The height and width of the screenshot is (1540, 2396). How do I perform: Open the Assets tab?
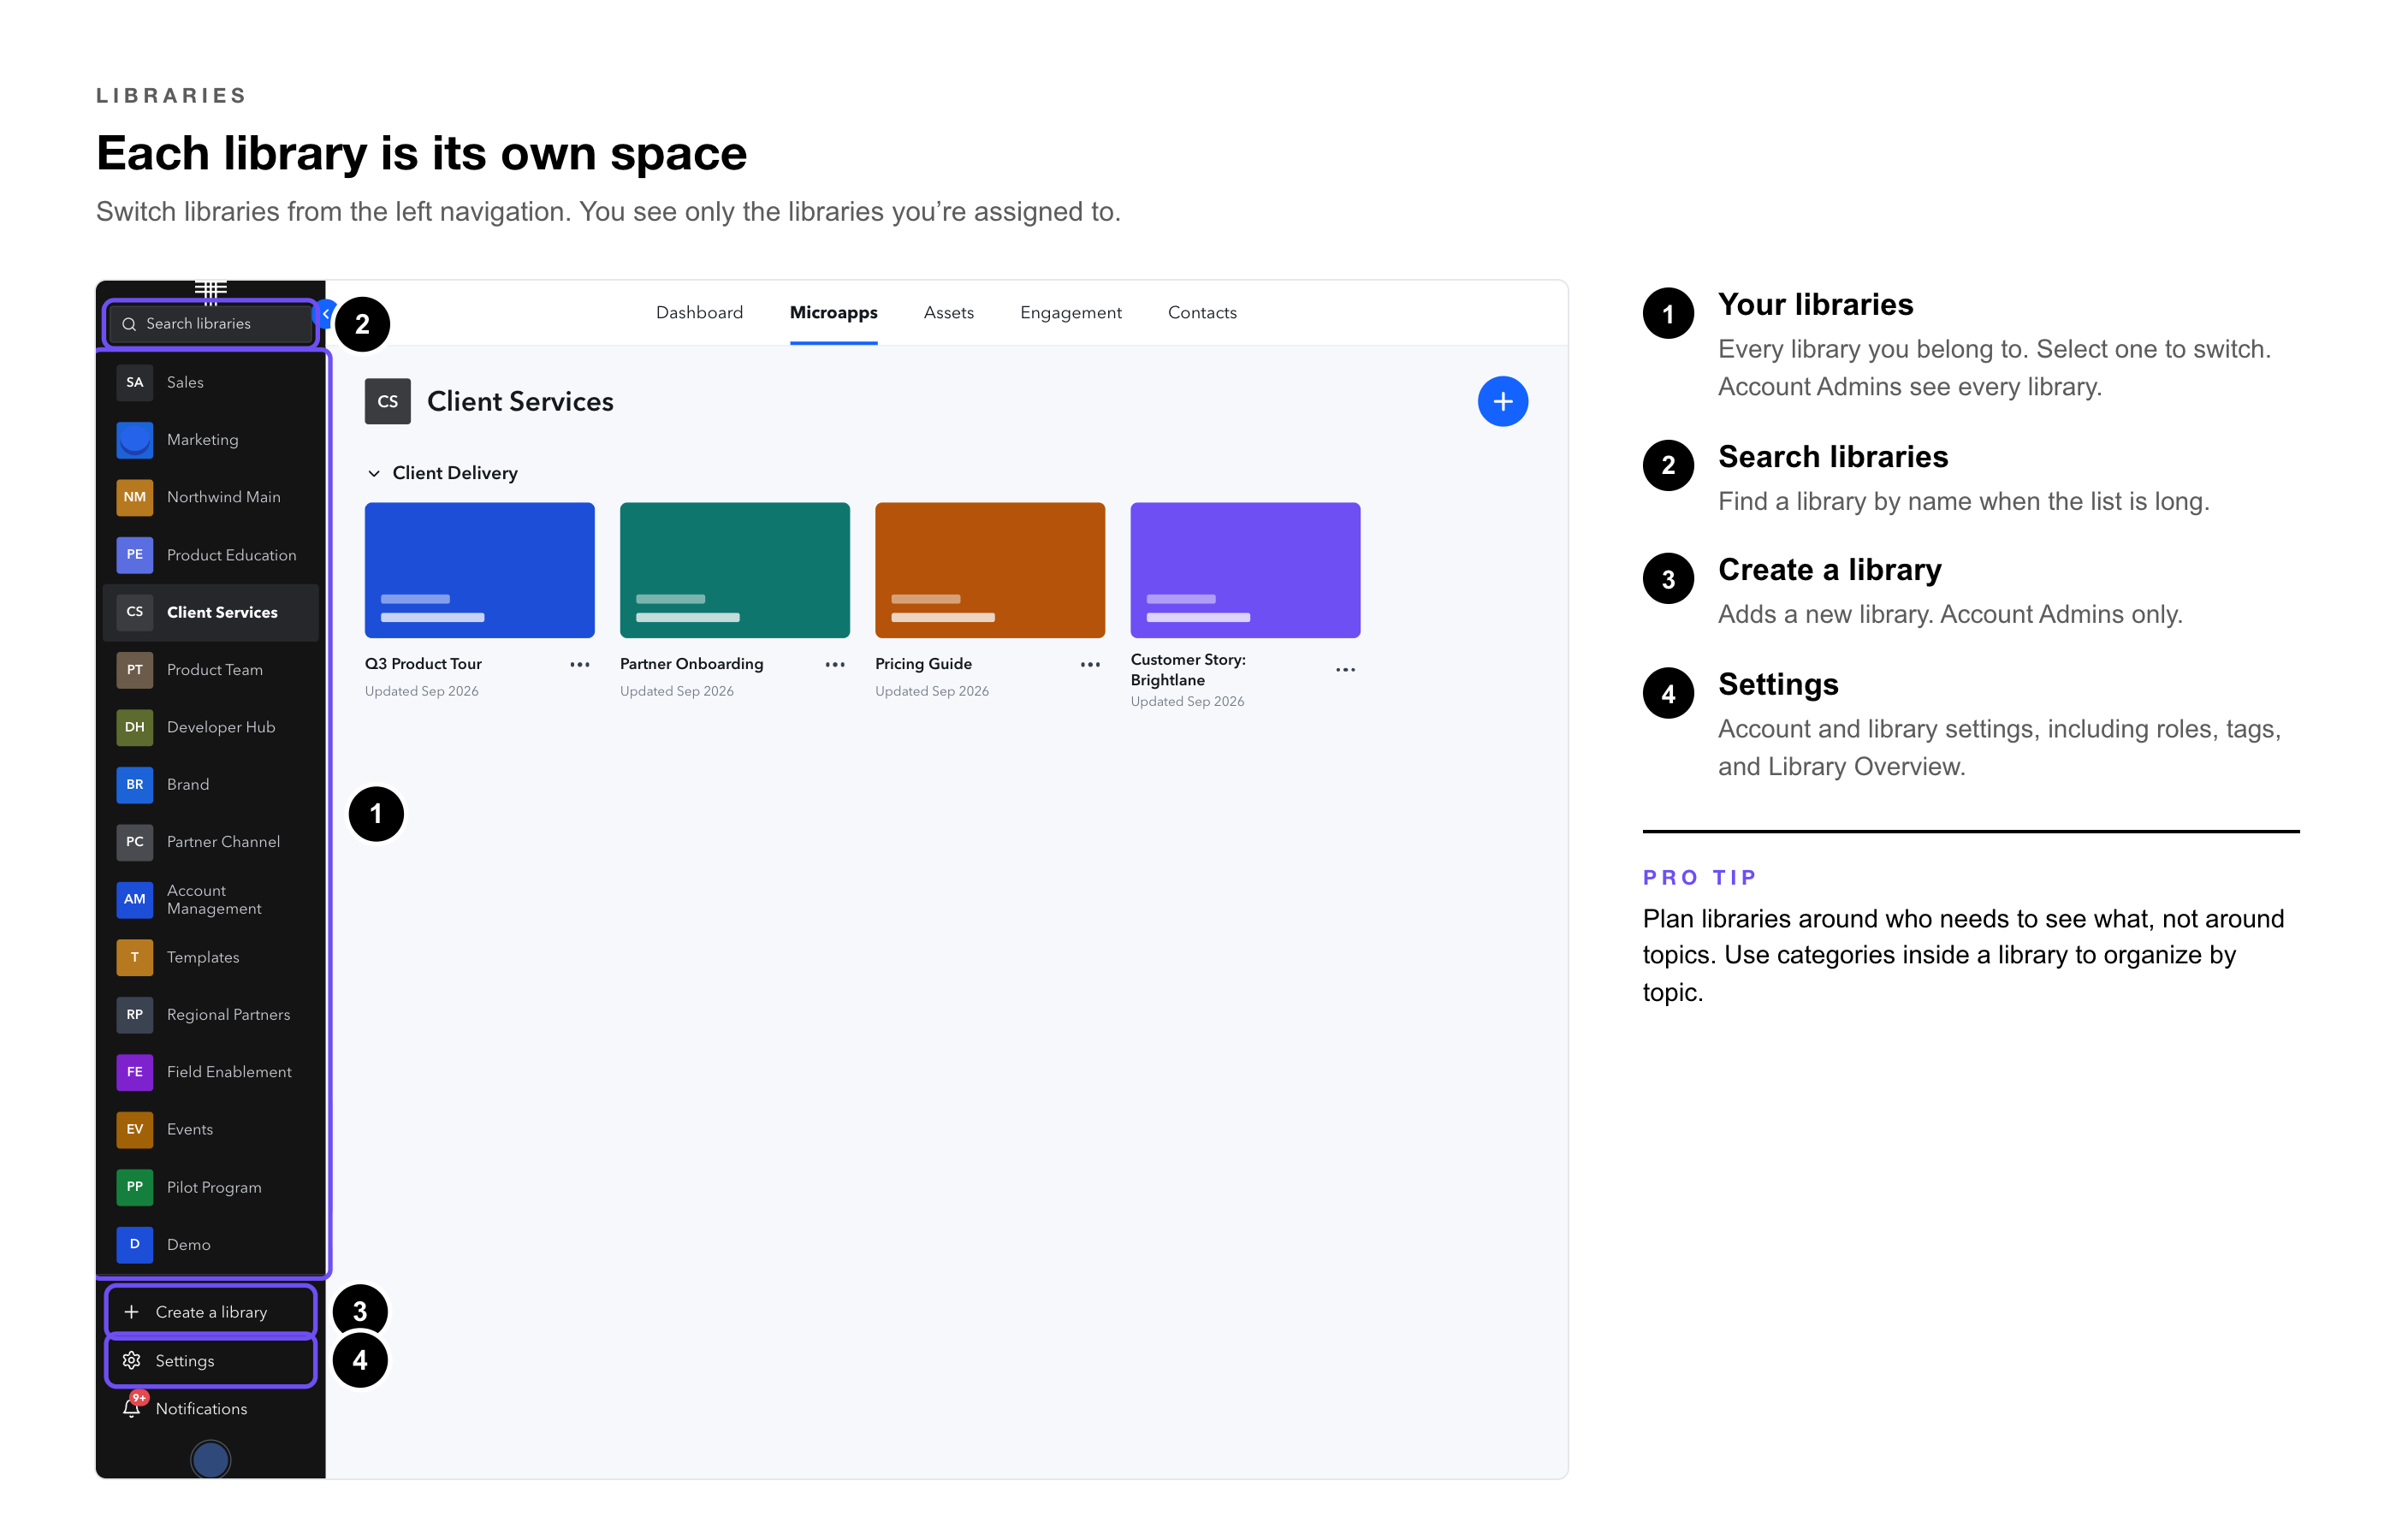click(948, 313)
